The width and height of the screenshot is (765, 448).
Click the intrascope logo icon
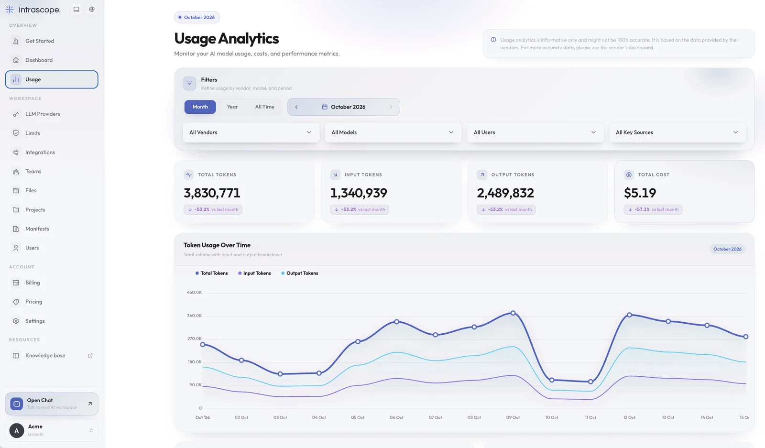10,10
